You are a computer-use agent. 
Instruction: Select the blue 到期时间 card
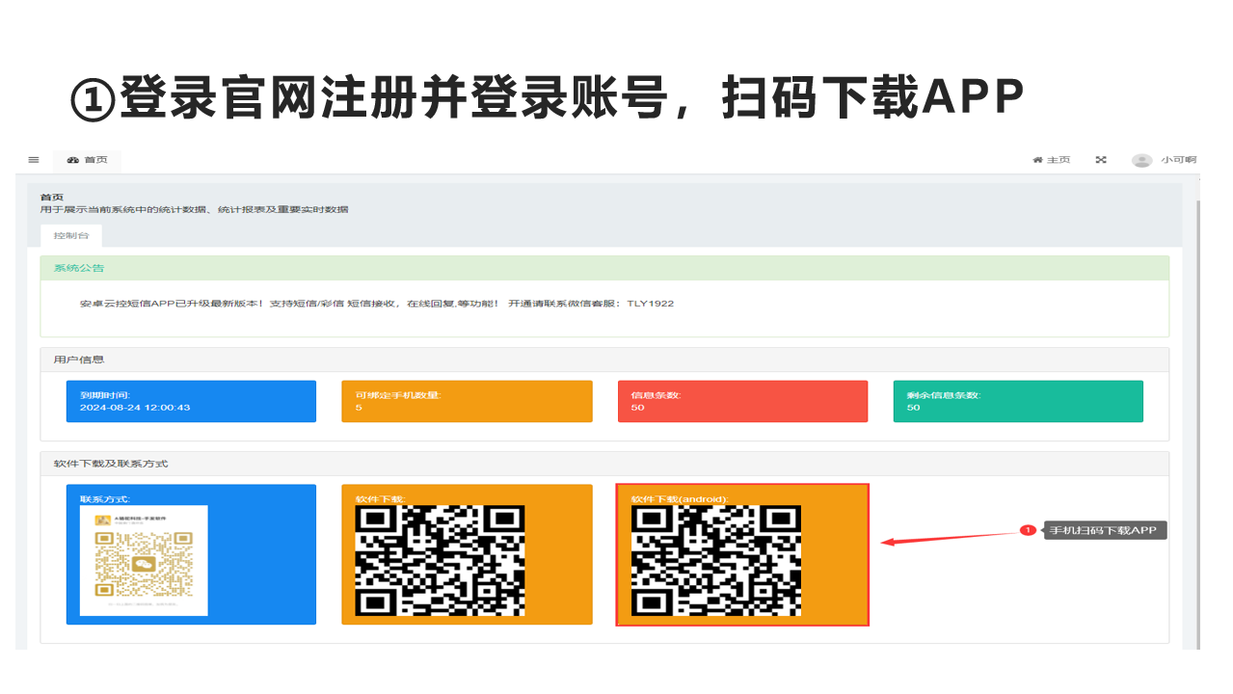[x=191, y=401]
